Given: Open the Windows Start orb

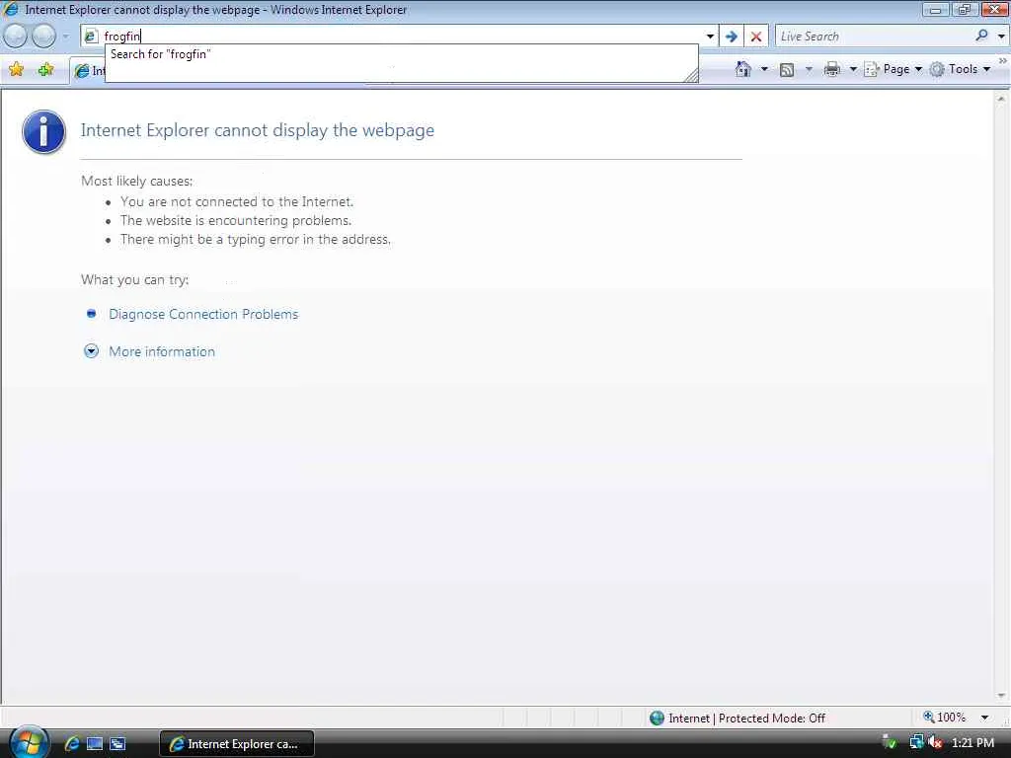Looking at the screenshot, I should click(29, 742).
